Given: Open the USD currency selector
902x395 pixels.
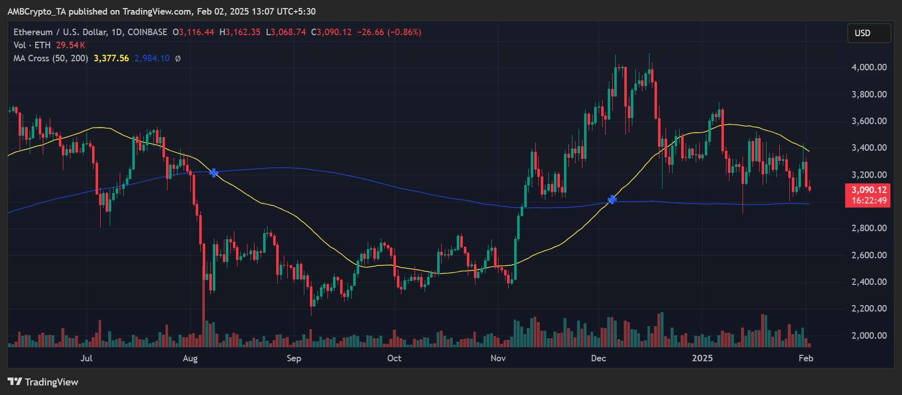Looking at the screenshot, I should click(869, 33).
